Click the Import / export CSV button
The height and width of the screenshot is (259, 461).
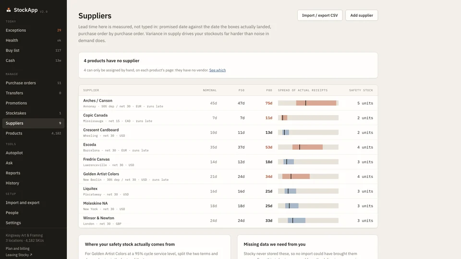320,15
